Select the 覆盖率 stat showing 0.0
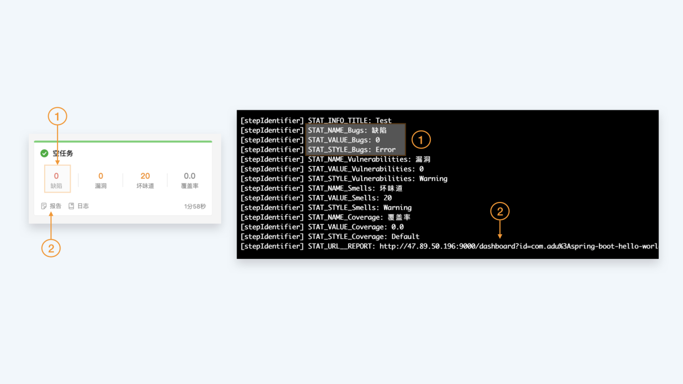 (x=190, y=180)
